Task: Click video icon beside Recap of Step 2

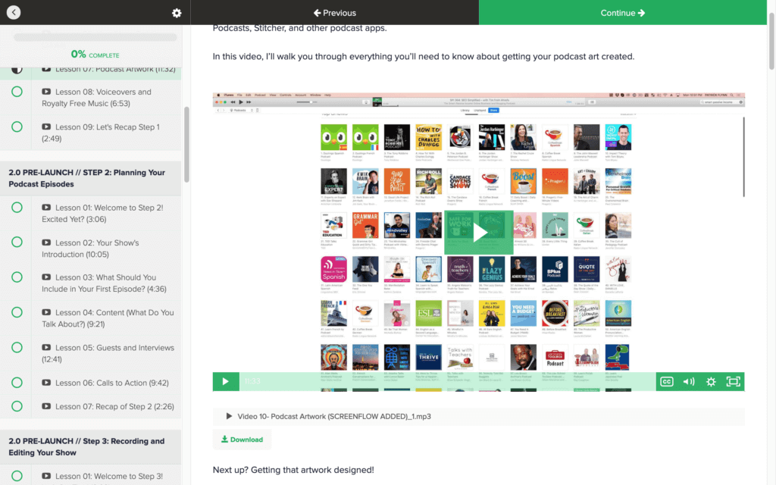Action: click(46, 406)
